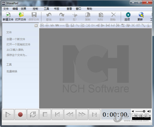Click the outlined left-arrow effects icon

click(x=93, y=26)
